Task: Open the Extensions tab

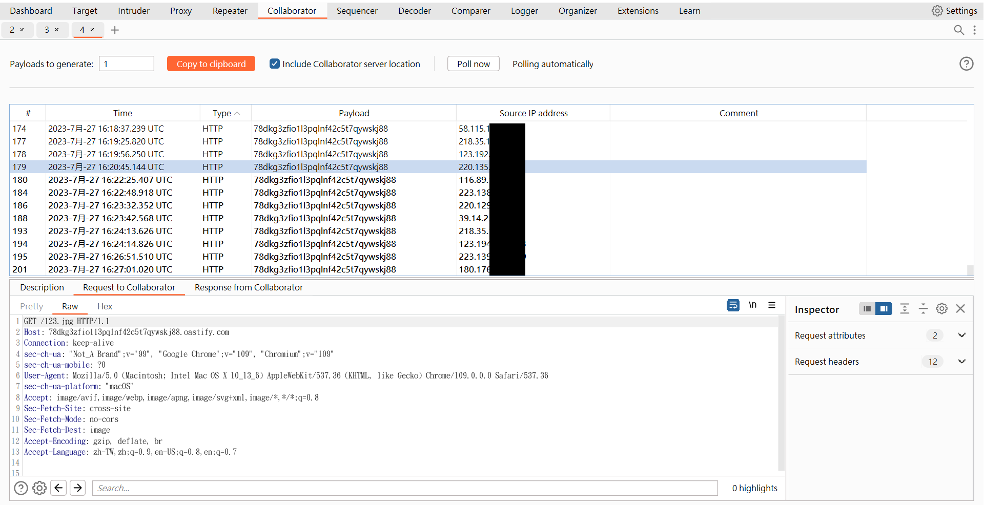Action: 638,11
